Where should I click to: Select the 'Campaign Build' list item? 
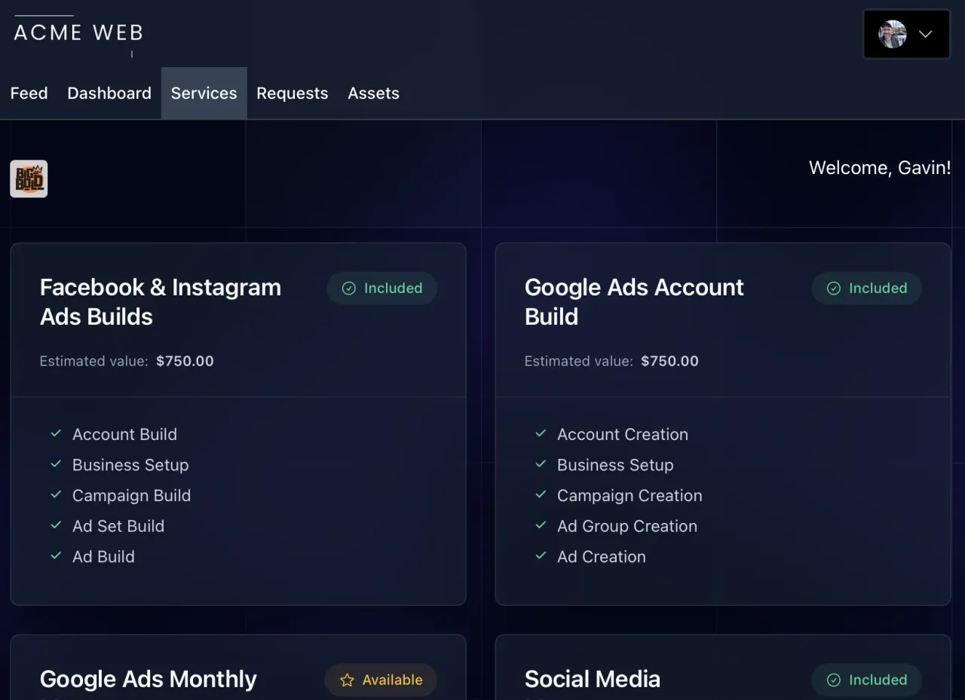point(131,495)
